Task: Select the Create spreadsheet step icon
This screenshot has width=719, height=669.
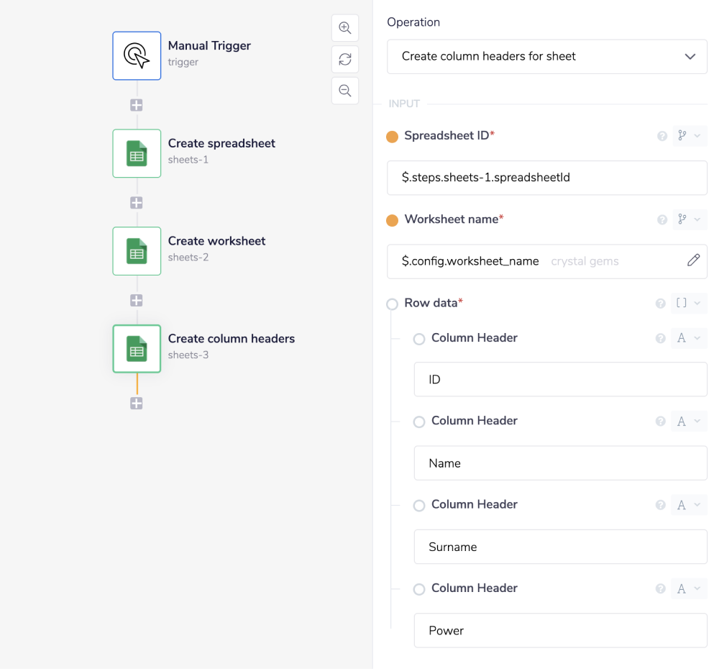Action: pyautogui.click(x=137, y=153)
